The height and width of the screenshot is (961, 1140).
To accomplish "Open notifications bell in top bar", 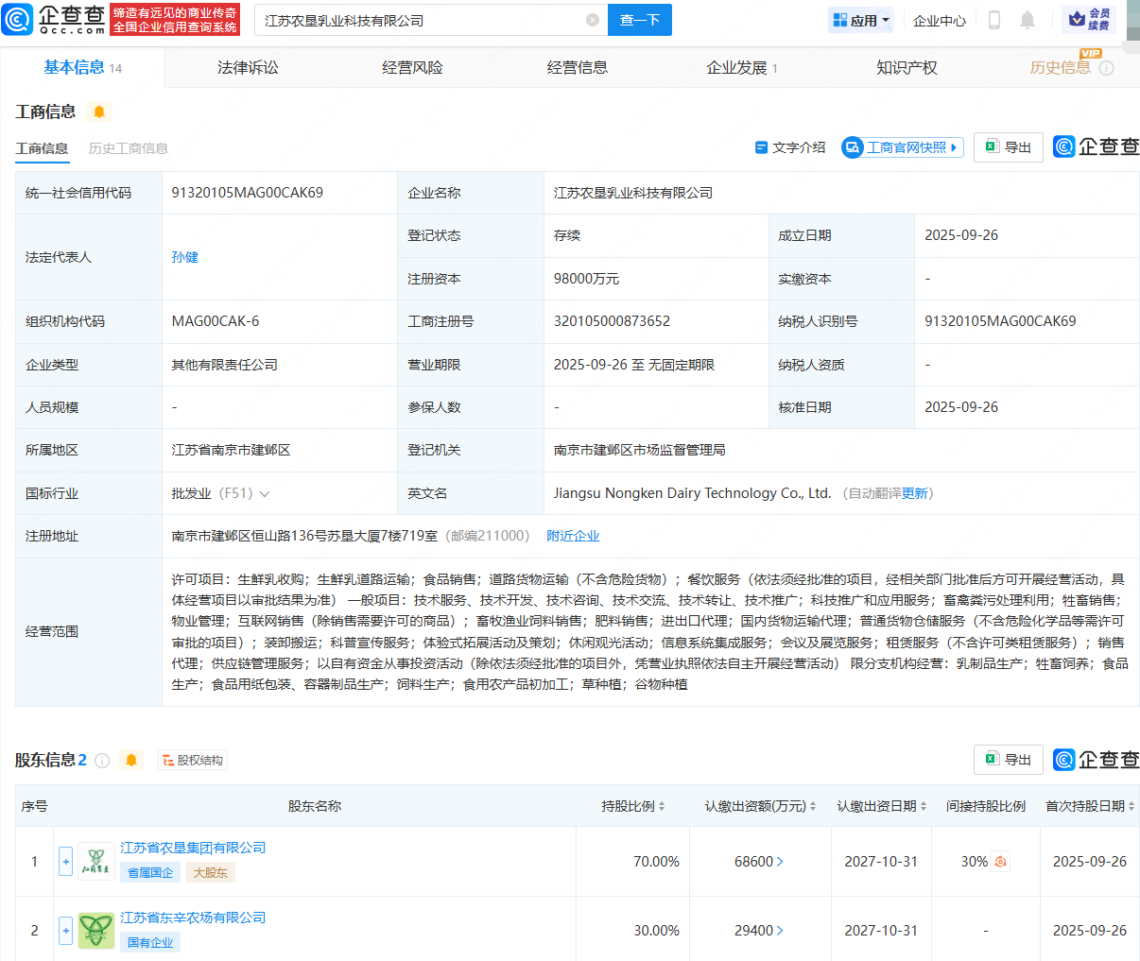I will (1028, 20).
